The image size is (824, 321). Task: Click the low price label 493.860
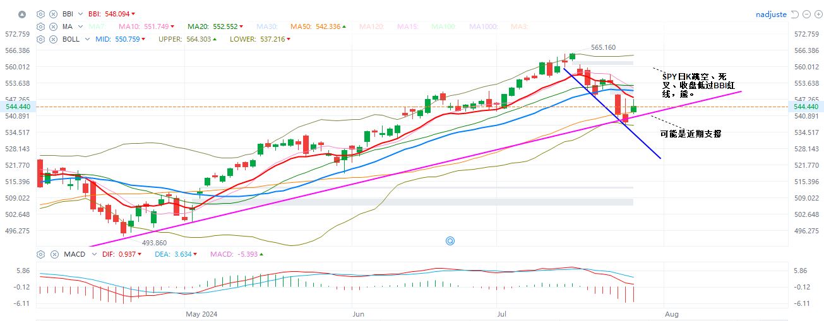point(154,243)
